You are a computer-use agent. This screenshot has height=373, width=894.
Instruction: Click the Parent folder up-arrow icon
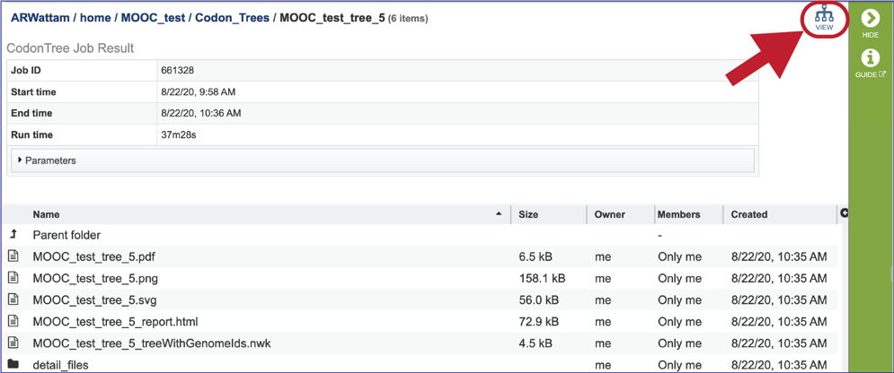(x=13, y=234)
